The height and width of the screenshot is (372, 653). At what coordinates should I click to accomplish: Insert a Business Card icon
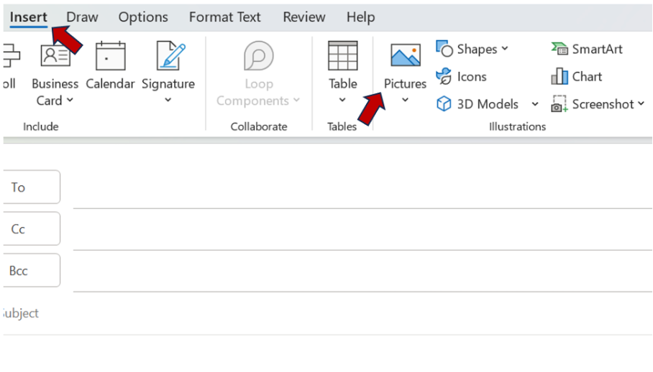coord(55,56)
